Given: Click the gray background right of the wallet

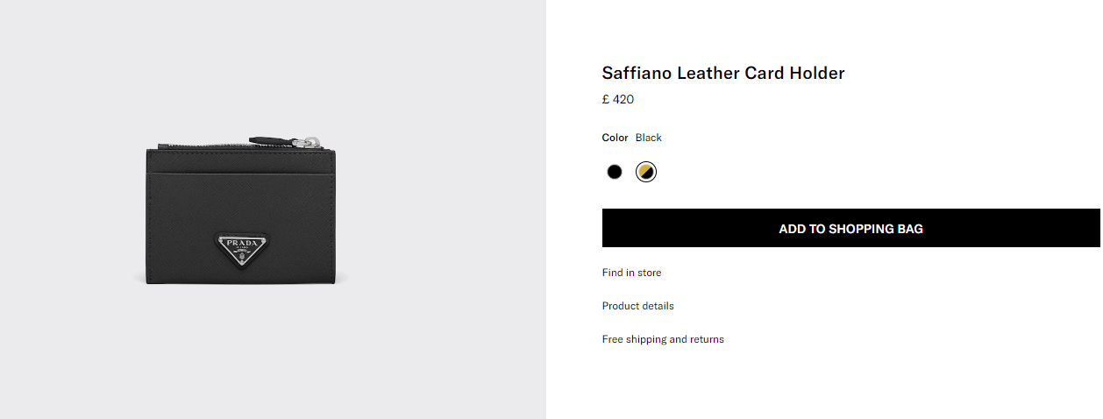Looking at the screenshot, I should 447,210.
